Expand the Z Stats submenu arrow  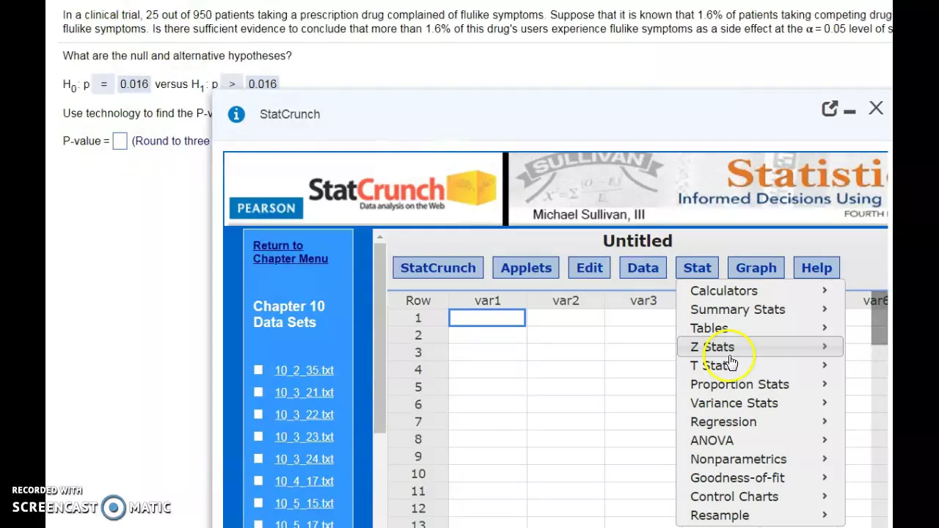pos(825,347)
